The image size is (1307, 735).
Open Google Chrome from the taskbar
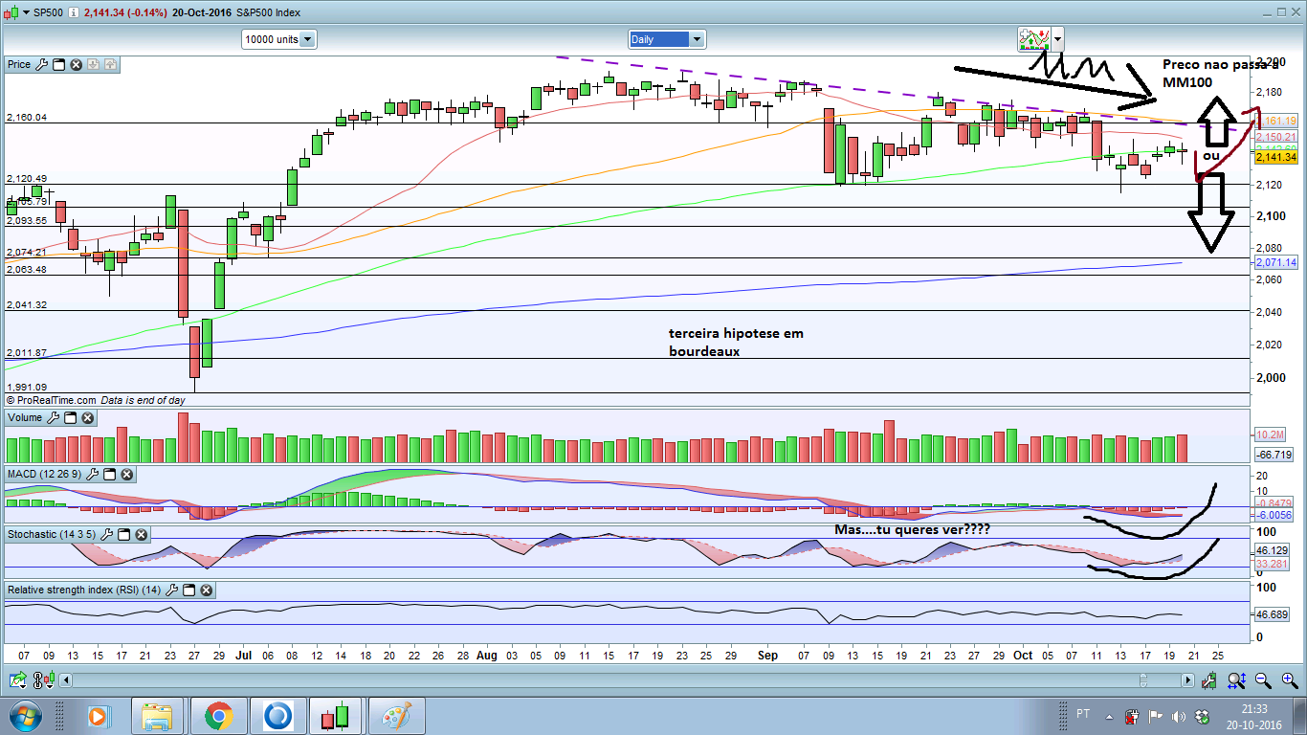(218, 716)
